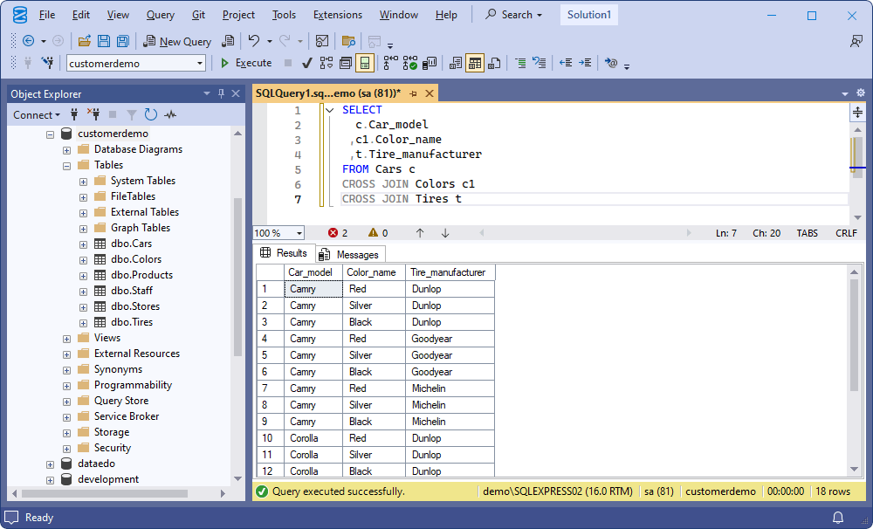Toggle auto-hide pin on Object Explorer
This screenshot has height=529, width=873.
coord(221,93)
